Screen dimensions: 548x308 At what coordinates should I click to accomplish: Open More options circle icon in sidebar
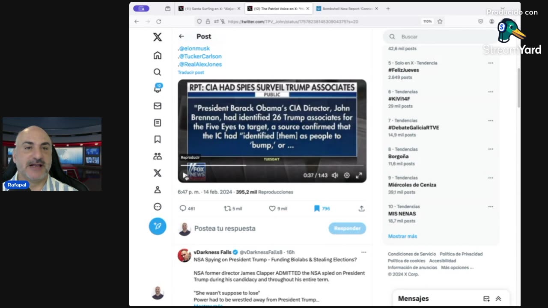pos(158,207)
